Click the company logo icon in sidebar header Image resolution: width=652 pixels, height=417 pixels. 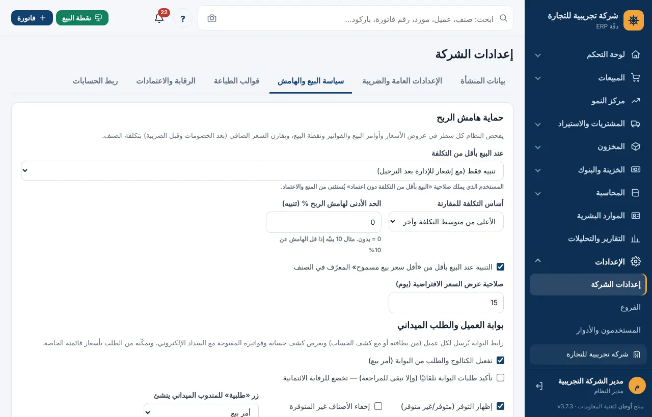[634, 20]
